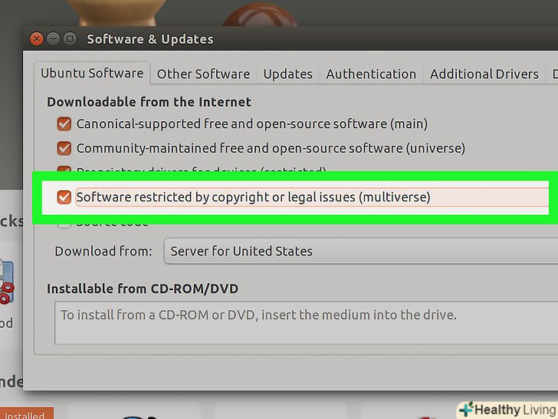Toggle Canonical-supported software (main) checkbox
Screen dimensions: 558x419
coord(64,124)
